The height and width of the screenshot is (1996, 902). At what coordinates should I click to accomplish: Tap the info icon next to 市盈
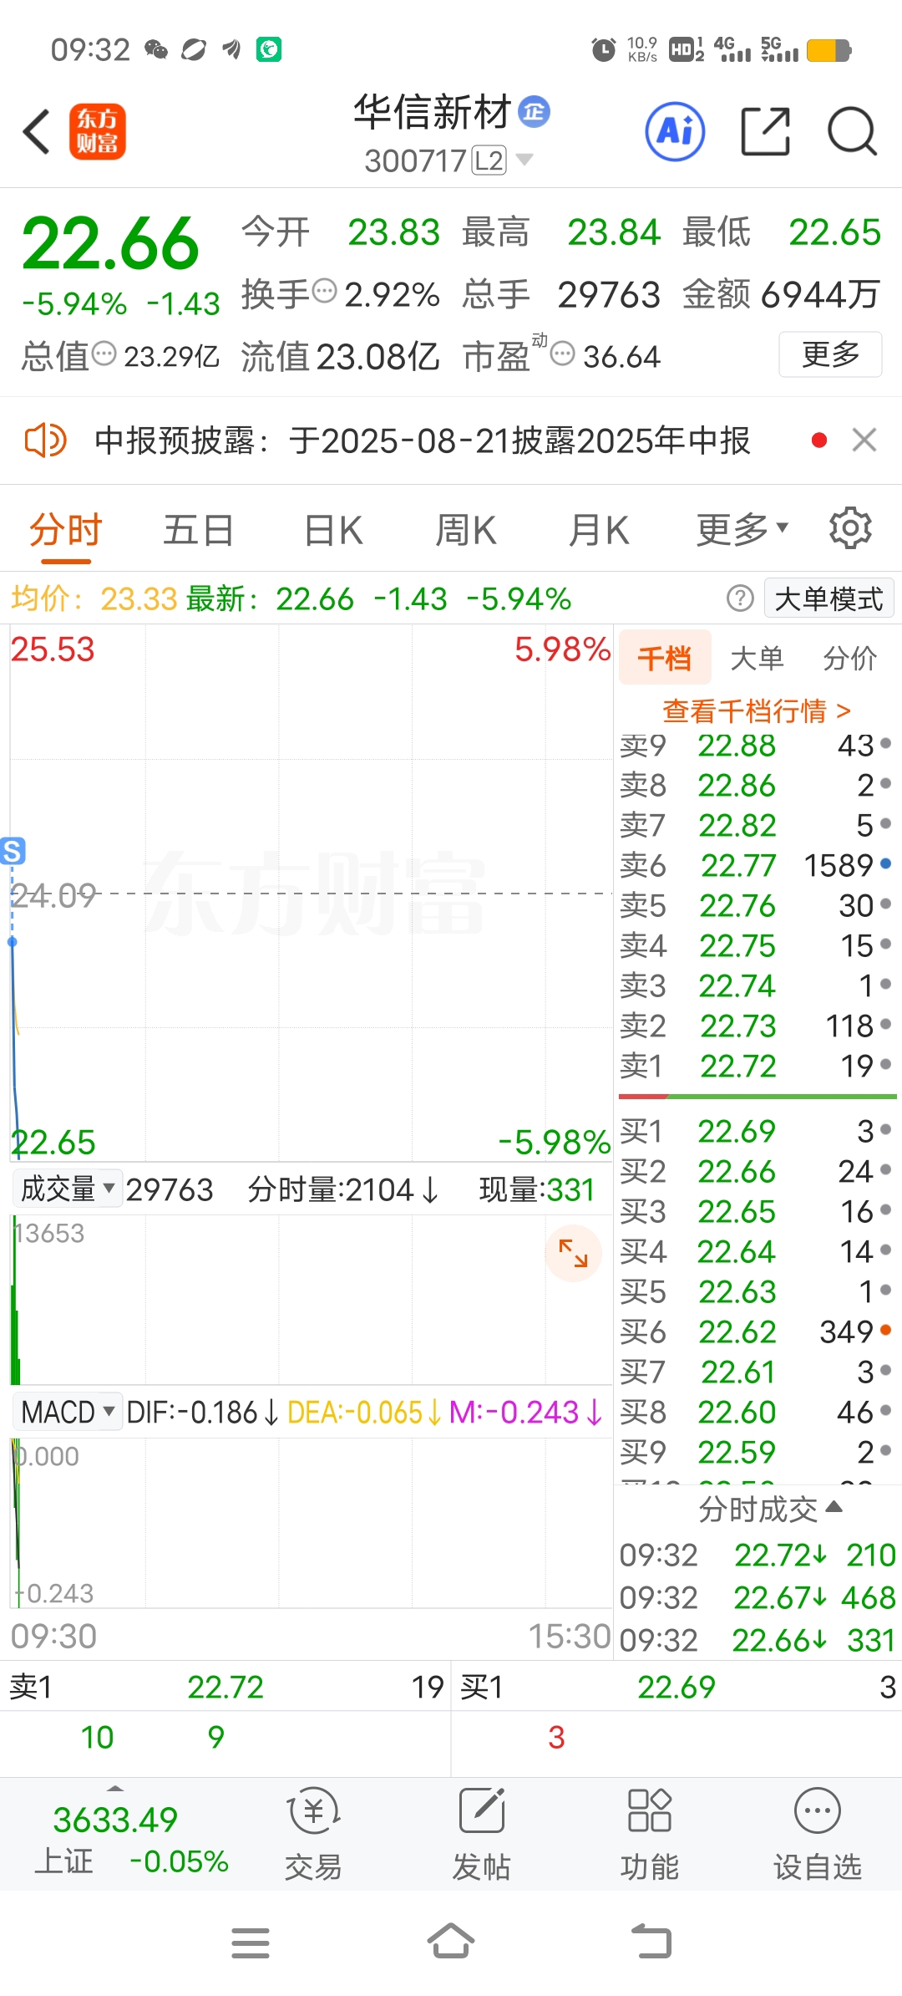point(563,354)
